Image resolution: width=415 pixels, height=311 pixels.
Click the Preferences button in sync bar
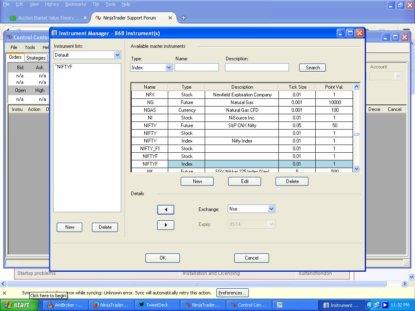pyautogui.click(x=232, y=293)
